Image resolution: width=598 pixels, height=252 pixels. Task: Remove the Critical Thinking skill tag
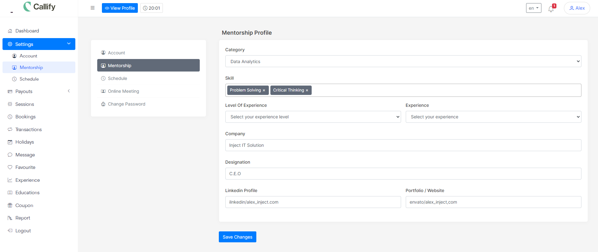(x=307, y=90)
